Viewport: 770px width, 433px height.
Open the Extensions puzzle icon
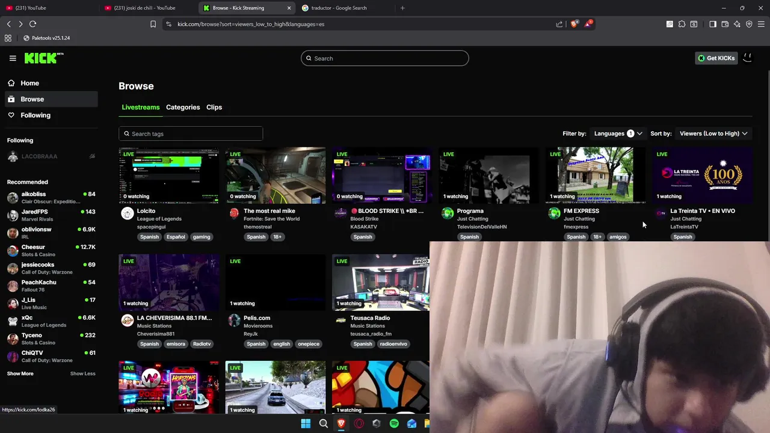click(682, 24)
